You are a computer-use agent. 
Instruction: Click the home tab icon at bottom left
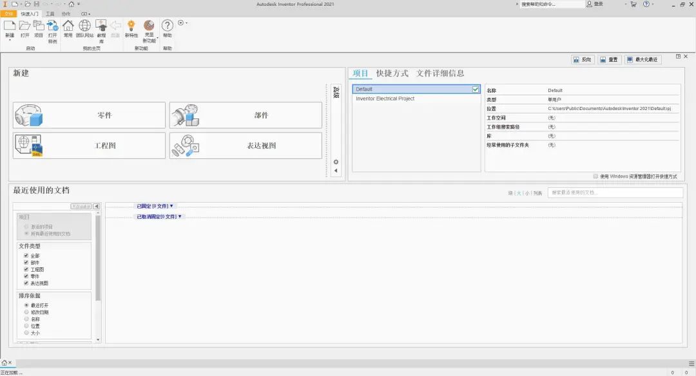[4, 362]
